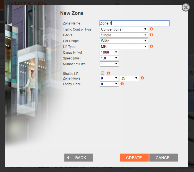This screenshot has width=194, height=172.
Task: Open Traffic Control Type dropdown
Action: [x=124, y=29]
